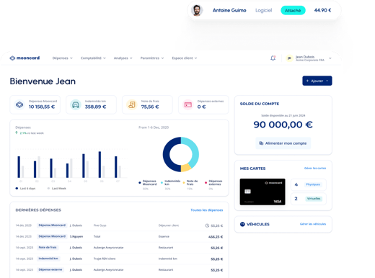This screenshot has width=375, height=278.
Task: Open the Analyses menu
Action: (x=123, y=58)
